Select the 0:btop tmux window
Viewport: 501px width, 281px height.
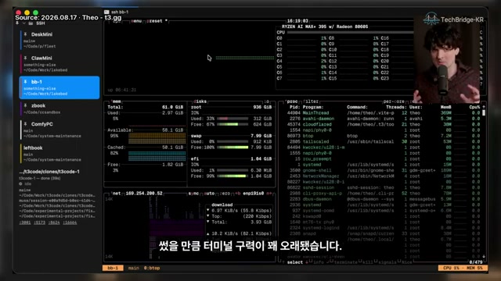tap(152, 268)
